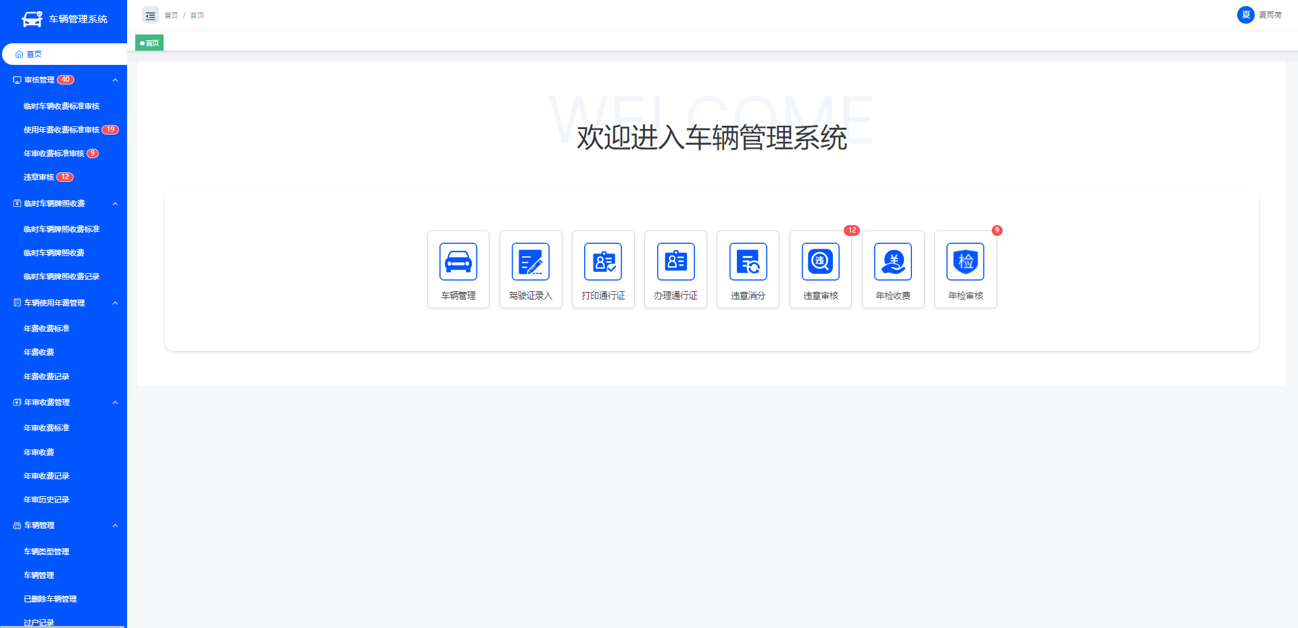Open 车辆类型管理 menu item

pyautogui.click(x=47, y=552)
